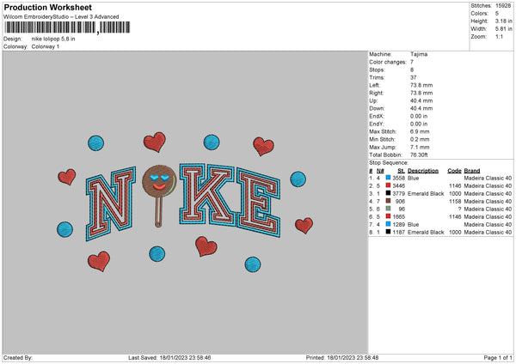Click the 'Page 1 of 1' footer text
Screen dimensions: 516x364
pos(498,358)
